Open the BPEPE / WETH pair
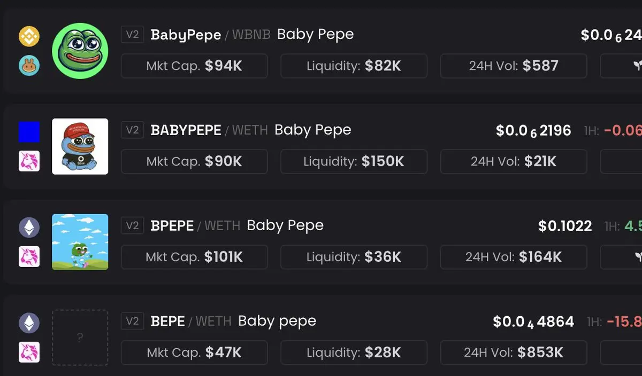Image resolution: width=642 pixels, height=376 pixels. click(195, 225)
